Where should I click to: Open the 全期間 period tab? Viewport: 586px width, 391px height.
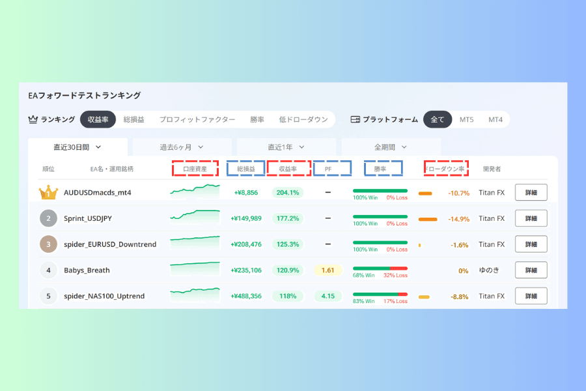pos(391,147)
